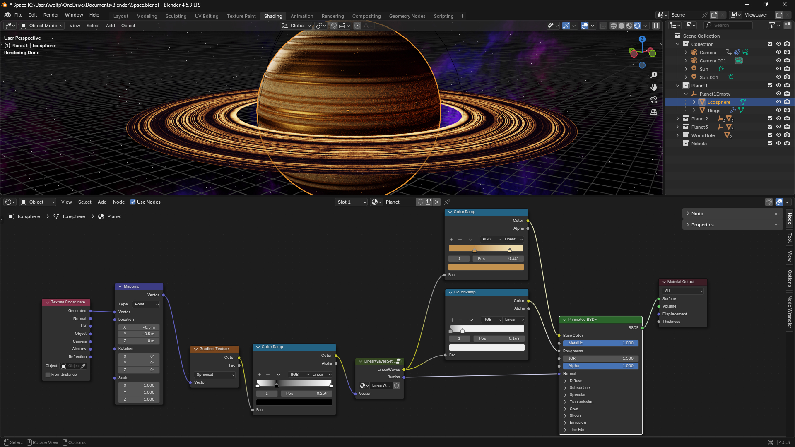Viewport: 795px width, 447px height.
Task: Unlink the Planet material X icon
Action: click(x=437, y=202)
